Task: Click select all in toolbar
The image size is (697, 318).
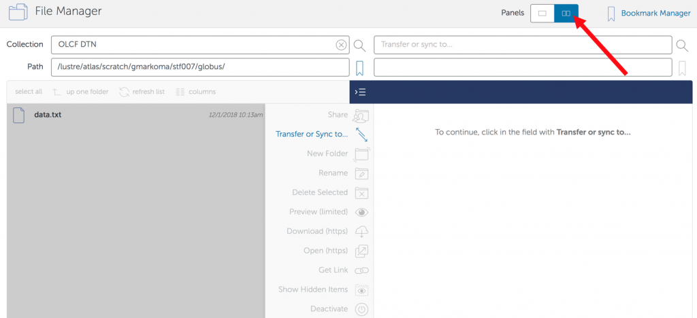Action: 29,92
